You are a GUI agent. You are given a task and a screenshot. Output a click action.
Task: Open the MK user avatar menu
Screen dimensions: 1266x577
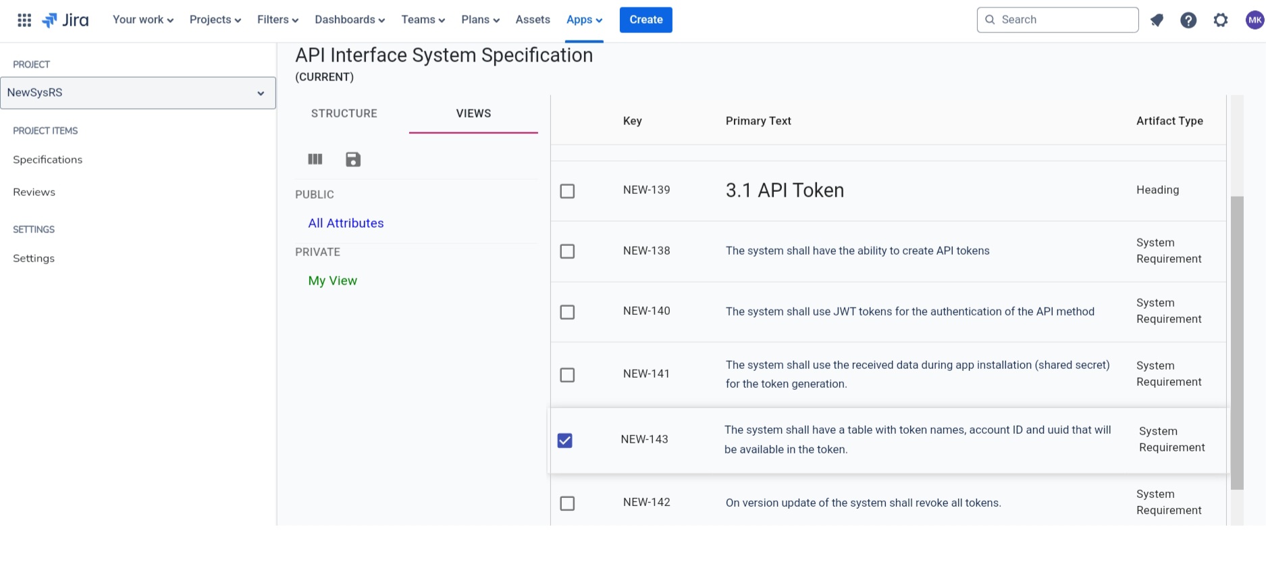tap(1255, 20)
